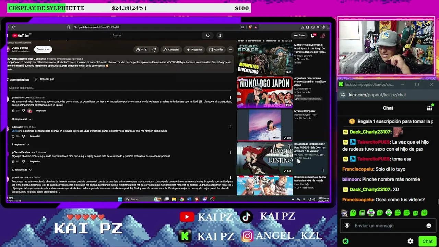Bookmark this page with the address bar icon
Screen dimensions: 439x247
[x=69, y=27]
